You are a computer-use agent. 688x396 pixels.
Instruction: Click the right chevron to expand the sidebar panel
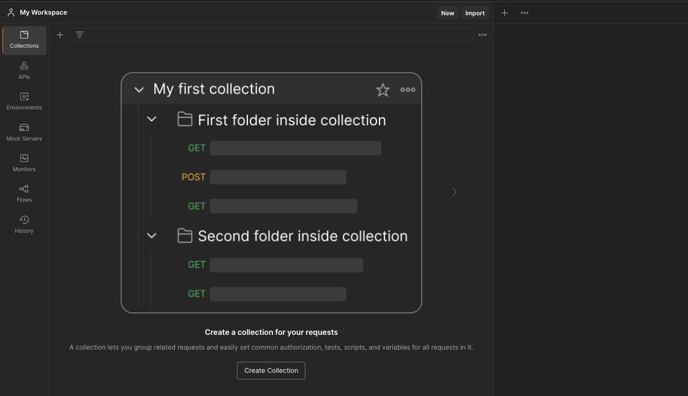click(x=455, y=192)
